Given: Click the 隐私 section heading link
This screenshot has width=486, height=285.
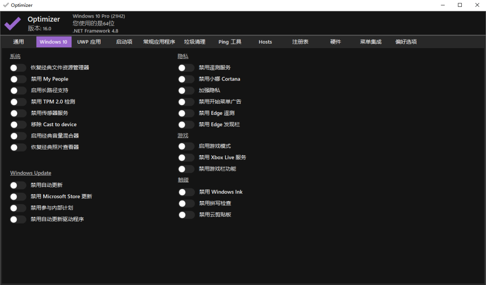Looking at the screenshot, I should point(183,56).
